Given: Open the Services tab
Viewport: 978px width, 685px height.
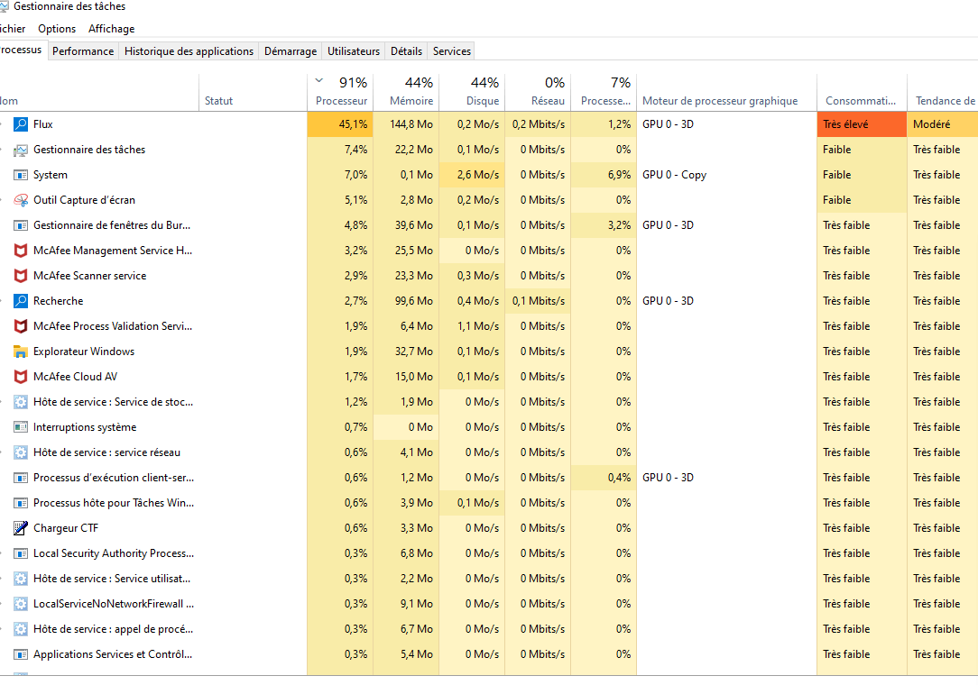Looking at the screenshot, I should pyautogui.click(x=452, y=51).
